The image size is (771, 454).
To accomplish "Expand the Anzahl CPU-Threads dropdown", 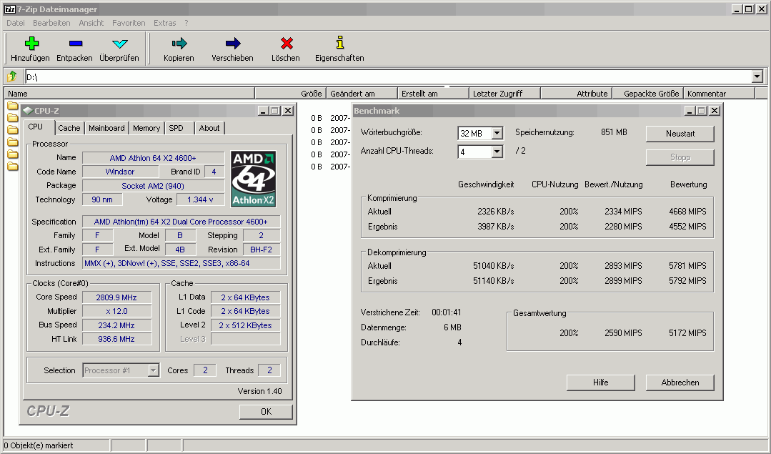I will pos(497,152).
